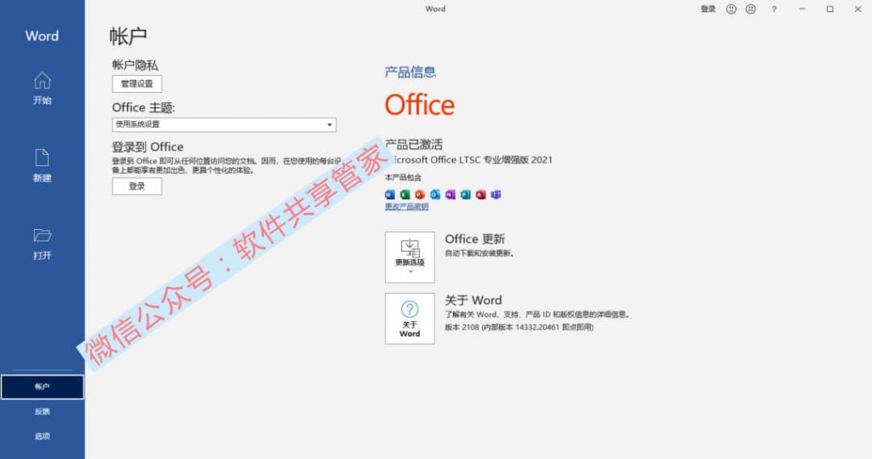The width and height of the screenshot is (872, 459).
Task: Minimize the Word window
Action: click(802, 9)
